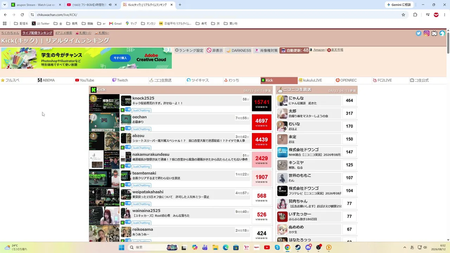Open Microsoft Edge from the taskbar
The width and height of the screenshot is (450, 253).
pos(226,247)
